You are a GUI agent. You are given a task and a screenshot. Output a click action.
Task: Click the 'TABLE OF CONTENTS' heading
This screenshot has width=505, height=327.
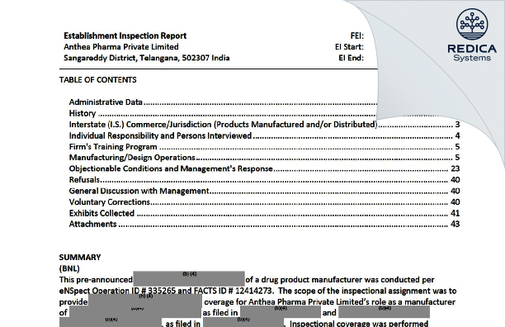98,80
